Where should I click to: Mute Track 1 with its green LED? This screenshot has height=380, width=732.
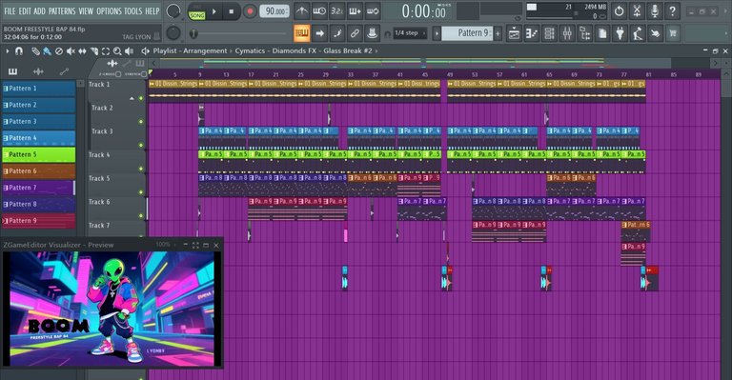[141, 98]
